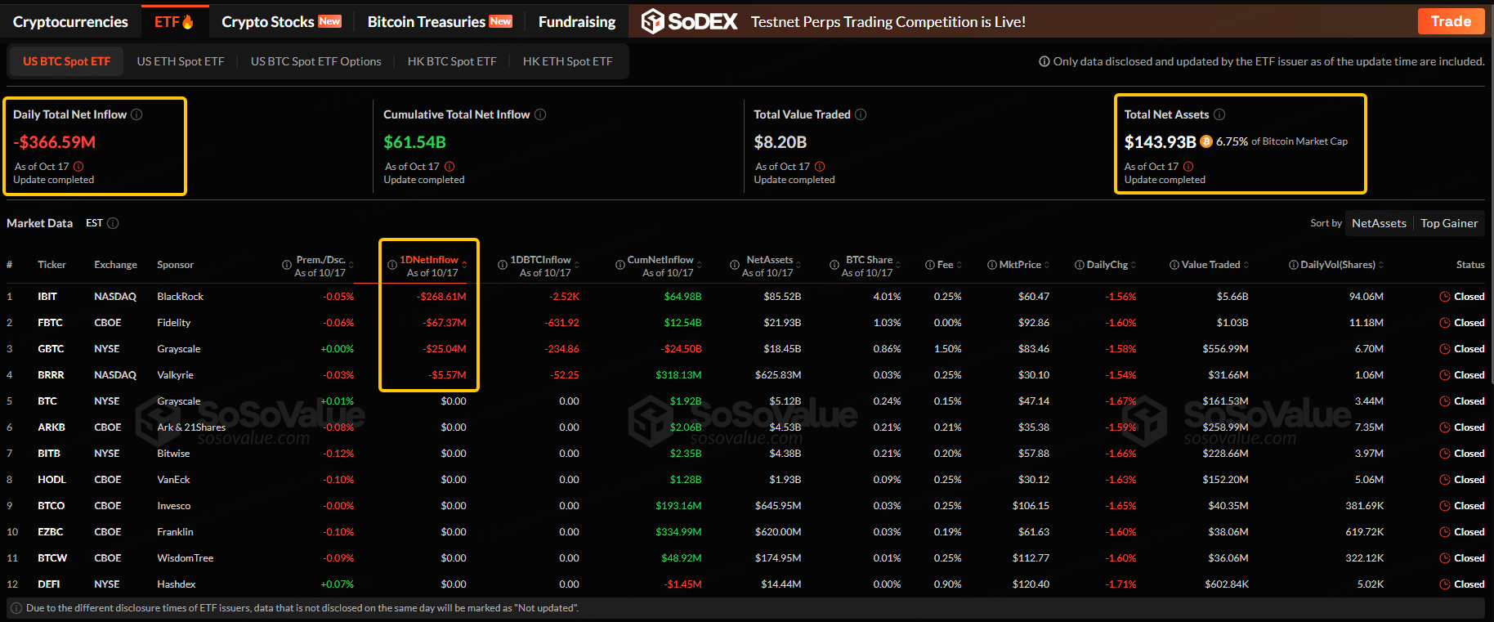Click the info icon on the Value Traded column
The width and height of the screenshot is (1494, 622).
click(1174, 265)
